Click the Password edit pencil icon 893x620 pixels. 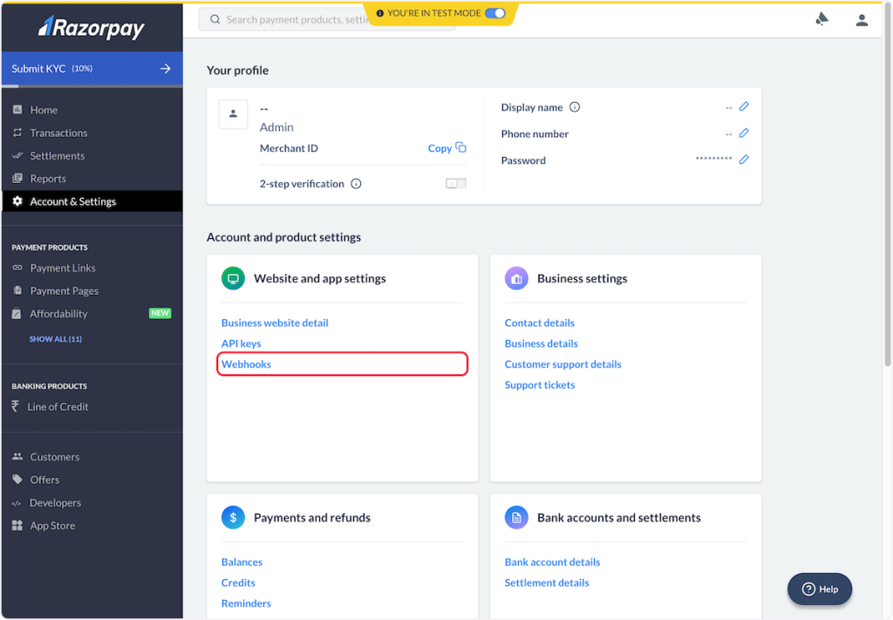pos(744,160)
